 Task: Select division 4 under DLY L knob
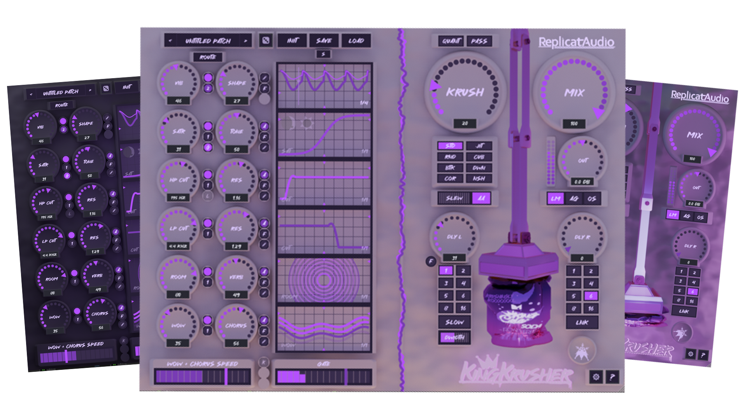pos(463,283)
